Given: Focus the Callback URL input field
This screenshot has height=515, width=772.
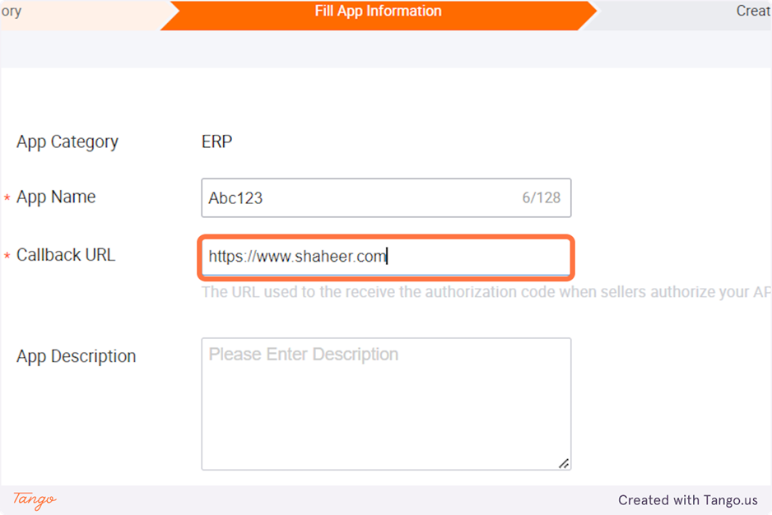Looking at the screenshot, I should [385, 257].
